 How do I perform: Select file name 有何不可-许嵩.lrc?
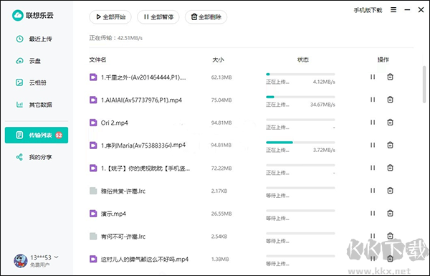pyautogui.click(x=123, y=237)
